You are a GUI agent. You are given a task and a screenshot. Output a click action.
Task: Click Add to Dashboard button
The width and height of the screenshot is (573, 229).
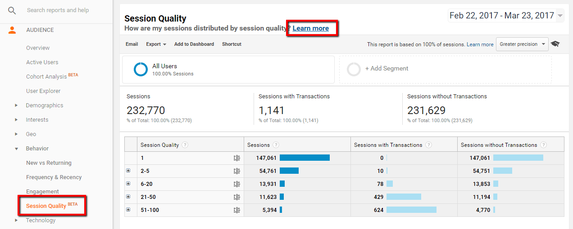pos(194,44)
